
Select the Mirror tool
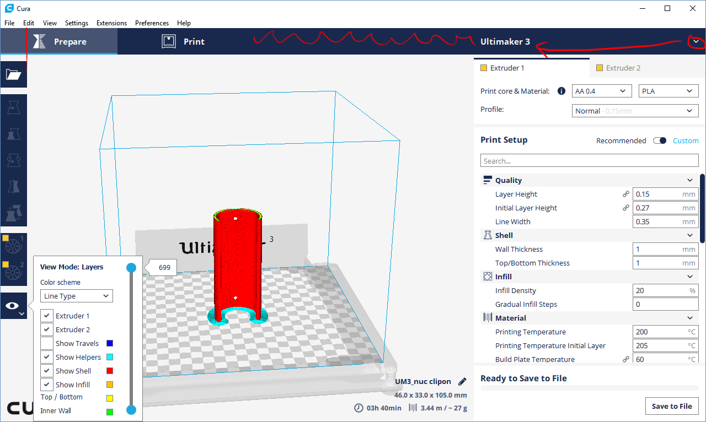click(14, 186)
